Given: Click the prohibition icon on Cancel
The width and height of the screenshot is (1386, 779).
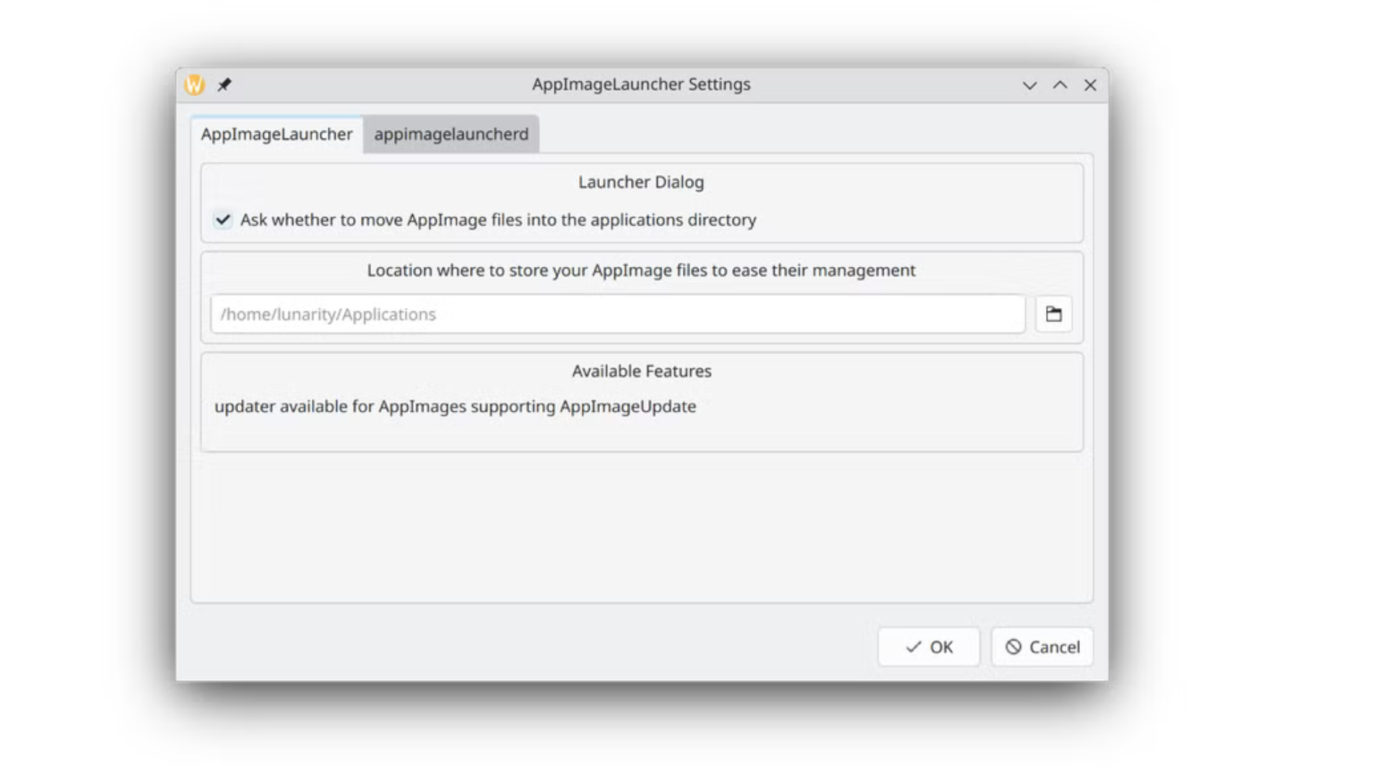Looking at the screenshot, I should pos(1014,647).
